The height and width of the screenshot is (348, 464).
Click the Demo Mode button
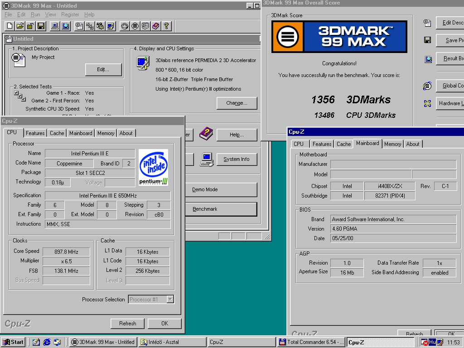pos(221,190)
